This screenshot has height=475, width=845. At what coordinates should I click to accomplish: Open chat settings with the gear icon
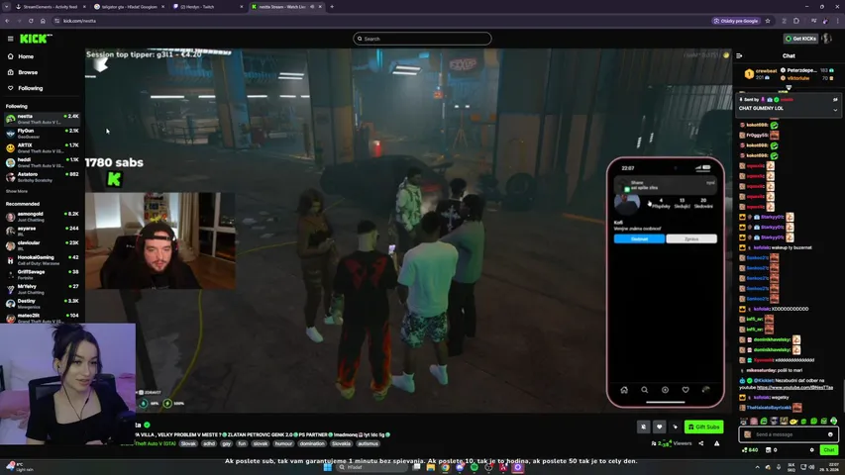pyautogui.click(x=812, y=450)
